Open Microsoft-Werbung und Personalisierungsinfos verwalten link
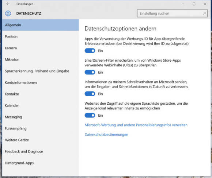Viewport: 212px width, 178px height. click(x=136, y=125)
